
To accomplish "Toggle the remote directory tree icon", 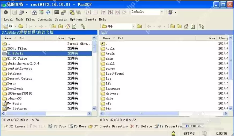I will point(201,26).
